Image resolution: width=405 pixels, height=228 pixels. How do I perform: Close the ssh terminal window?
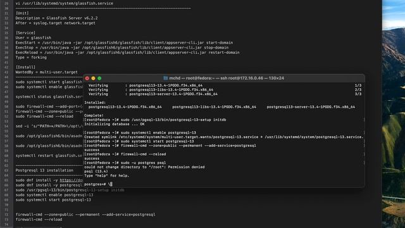pyautogui.click(x=87, y=79)
